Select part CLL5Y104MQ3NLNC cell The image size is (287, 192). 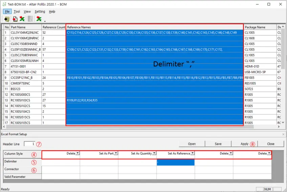pyautogui.click(x=26, y=33)
